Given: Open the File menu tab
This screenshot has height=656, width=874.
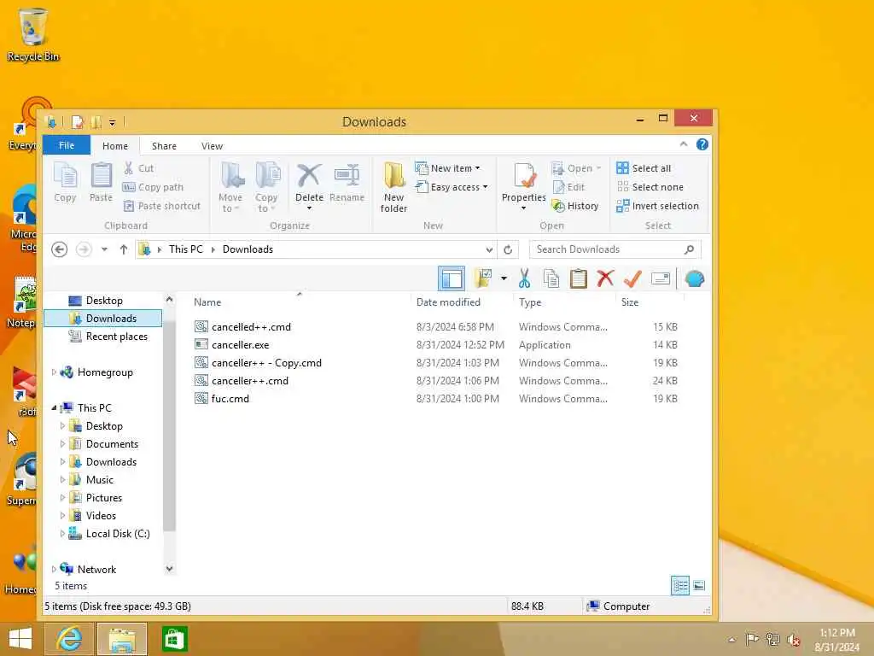Looking at the screenshot, I should (x=67, y=145).
